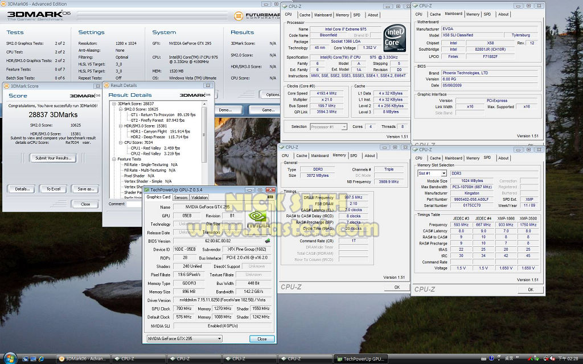
Task: Click the Submit Your Results button
Action: click(53, 158)
